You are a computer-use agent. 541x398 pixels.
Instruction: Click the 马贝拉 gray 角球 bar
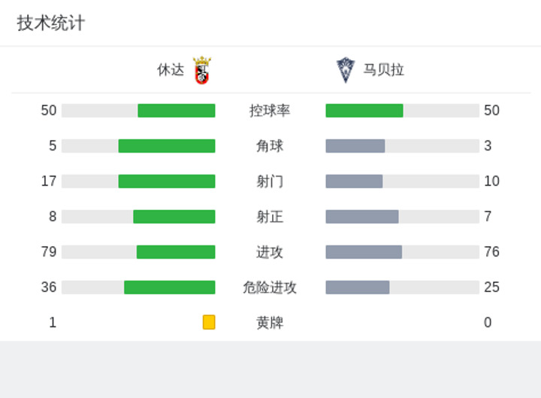[x=355, y=146]
